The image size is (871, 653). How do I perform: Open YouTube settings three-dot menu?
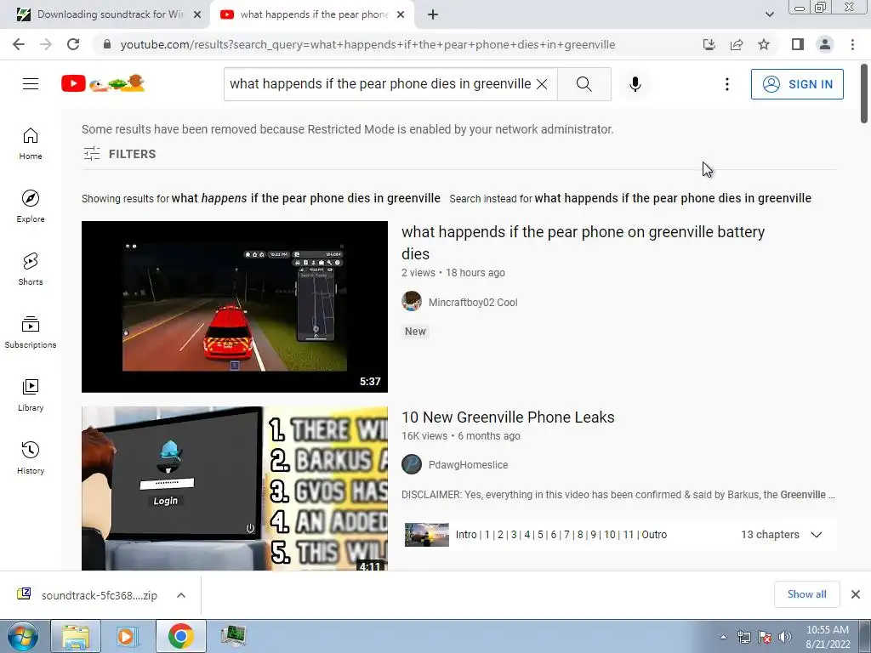tap(726, 84)
